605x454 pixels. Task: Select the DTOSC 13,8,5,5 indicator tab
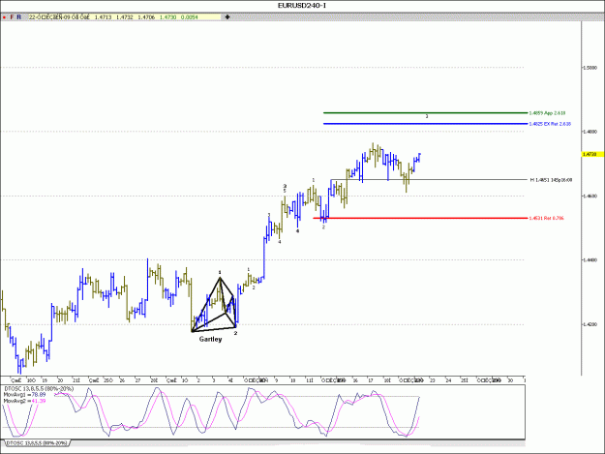click(37, 443)
